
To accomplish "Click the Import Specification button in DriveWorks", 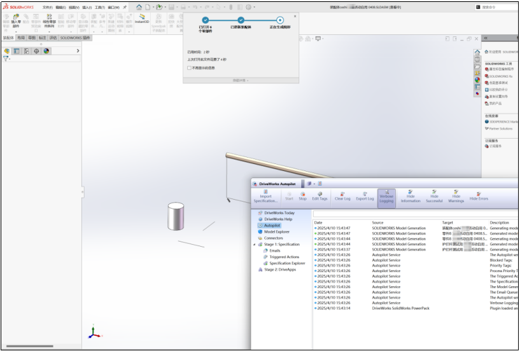I will click(x=266, y=196).
